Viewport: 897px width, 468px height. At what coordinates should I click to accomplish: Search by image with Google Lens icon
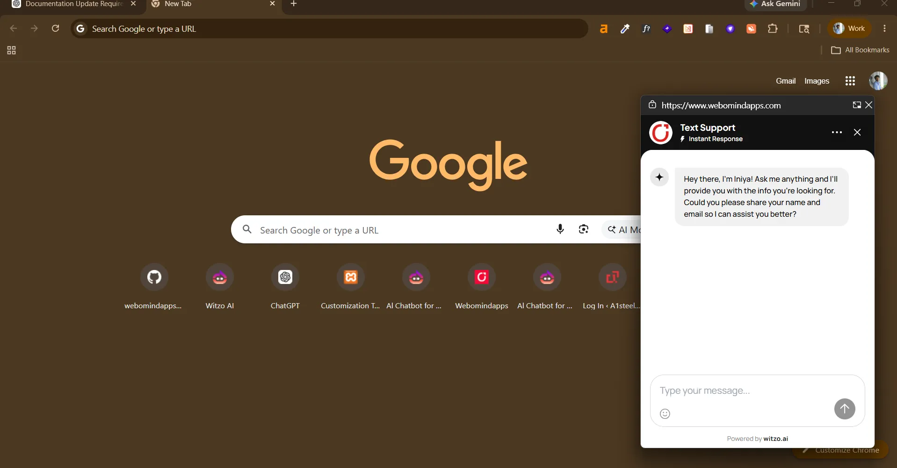point(583,229)
